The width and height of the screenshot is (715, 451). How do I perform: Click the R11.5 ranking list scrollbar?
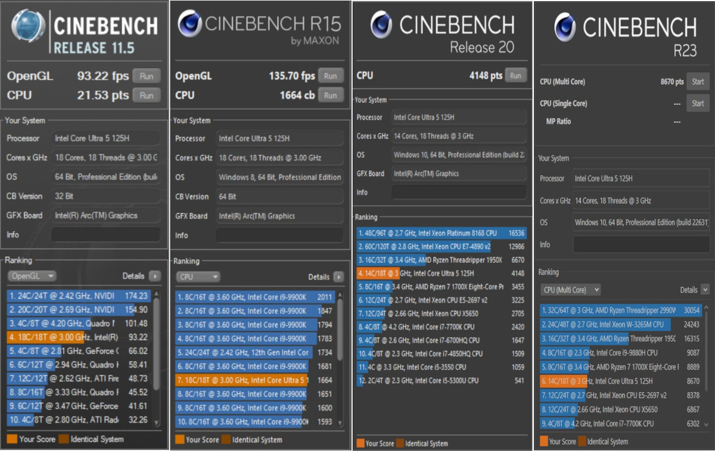pyautogui.click(x=157, y=357)
